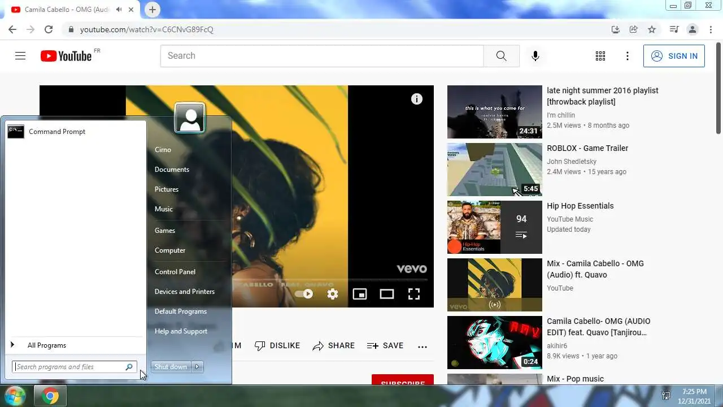Image resolution: width=723 pixels, height=407 pixels.
Task: Open YouTube apps grid icon
Action: click(600, 56)
